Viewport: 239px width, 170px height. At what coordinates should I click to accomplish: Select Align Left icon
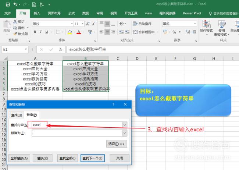tap(101, 32)
